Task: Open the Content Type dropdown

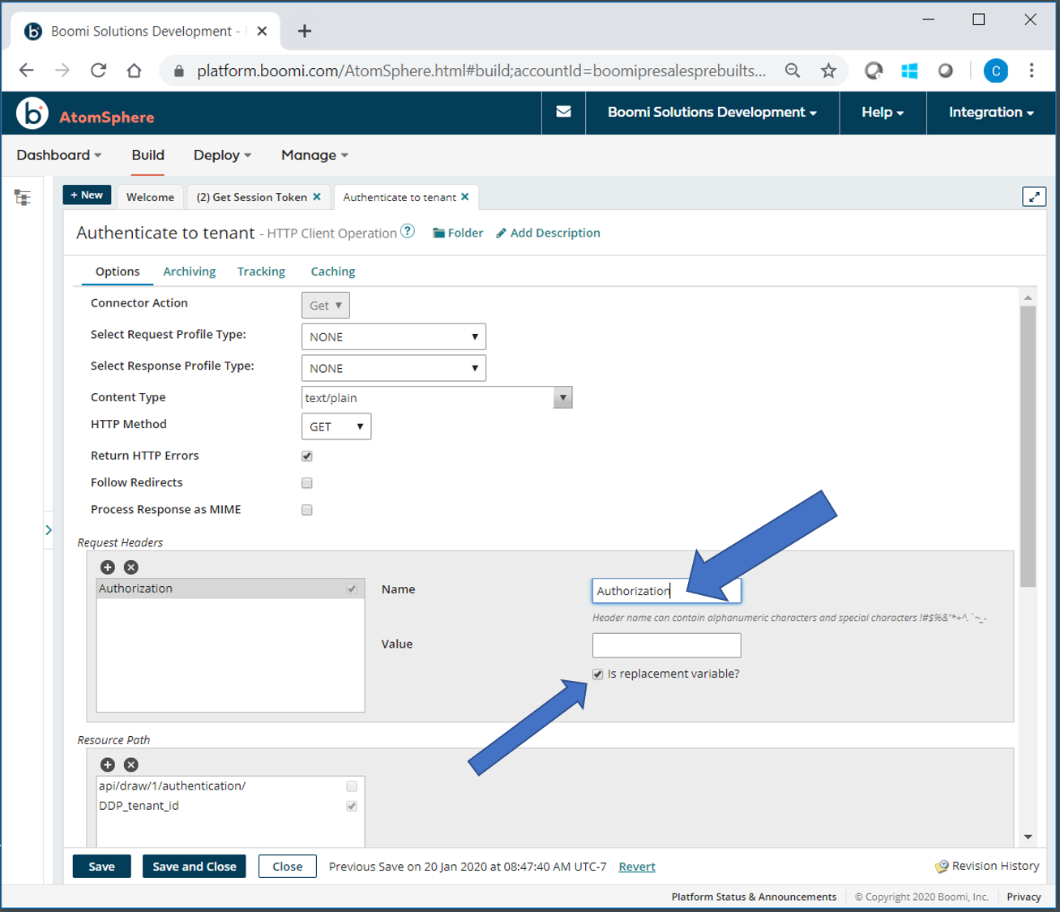Action: point(562,397)
